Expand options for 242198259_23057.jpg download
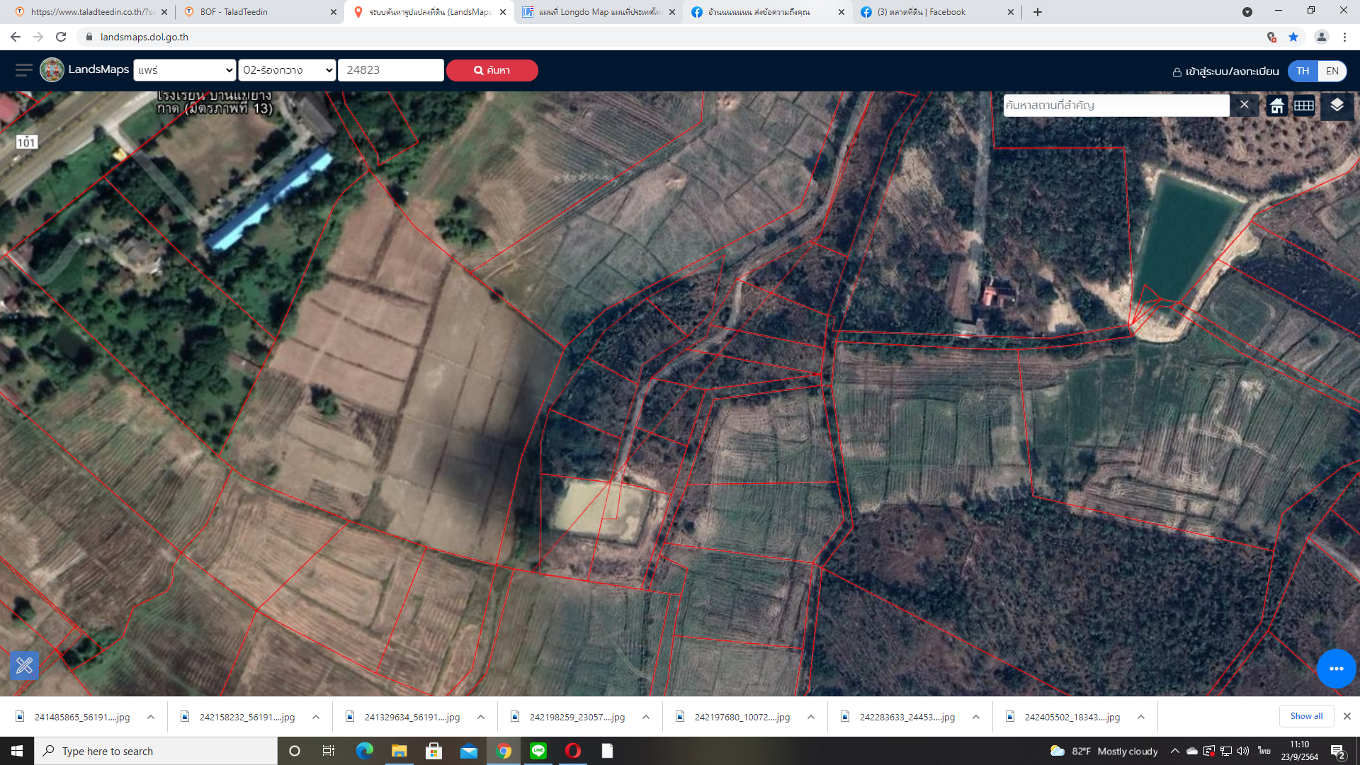Viewport: 1360px width, 765px height. point(646,717)
